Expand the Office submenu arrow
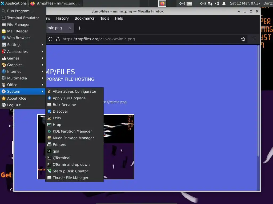This screenshot has width=273, height=204. coord(42,85)
